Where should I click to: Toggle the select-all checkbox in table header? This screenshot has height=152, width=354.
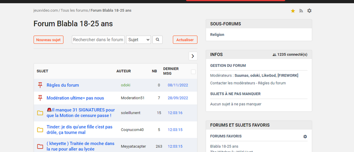tap(193, 72)
